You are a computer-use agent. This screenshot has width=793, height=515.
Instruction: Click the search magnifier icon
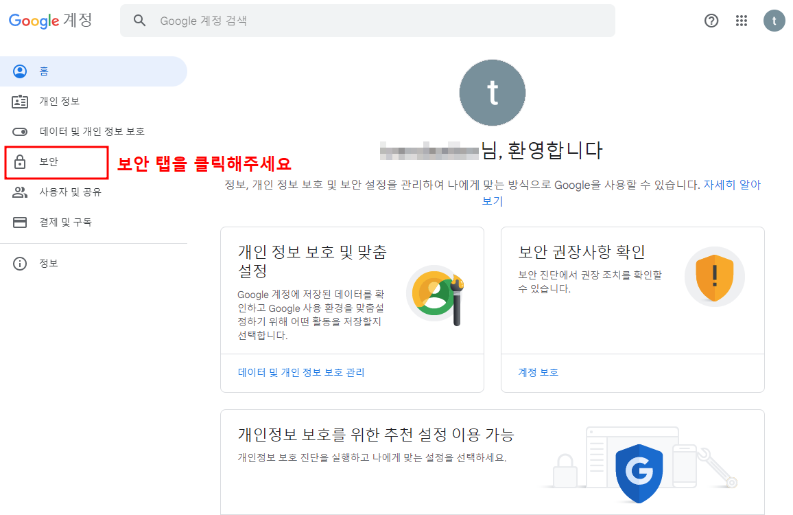(x=139, y=21)
